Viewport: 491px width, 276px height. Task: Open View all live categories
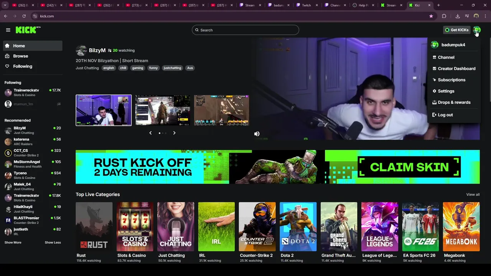click(473, 194)
